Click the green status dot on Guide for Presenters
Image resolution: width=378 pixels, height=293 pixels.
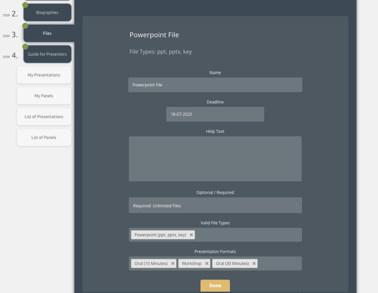click(25, 47)
